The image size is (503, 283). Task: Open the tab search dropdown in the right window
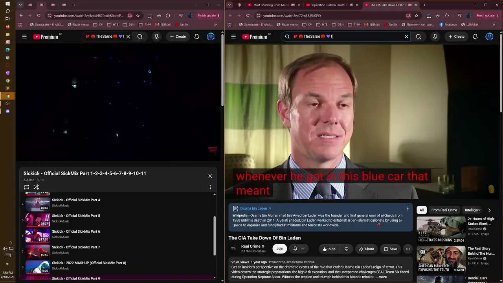(x=229, y=5)
